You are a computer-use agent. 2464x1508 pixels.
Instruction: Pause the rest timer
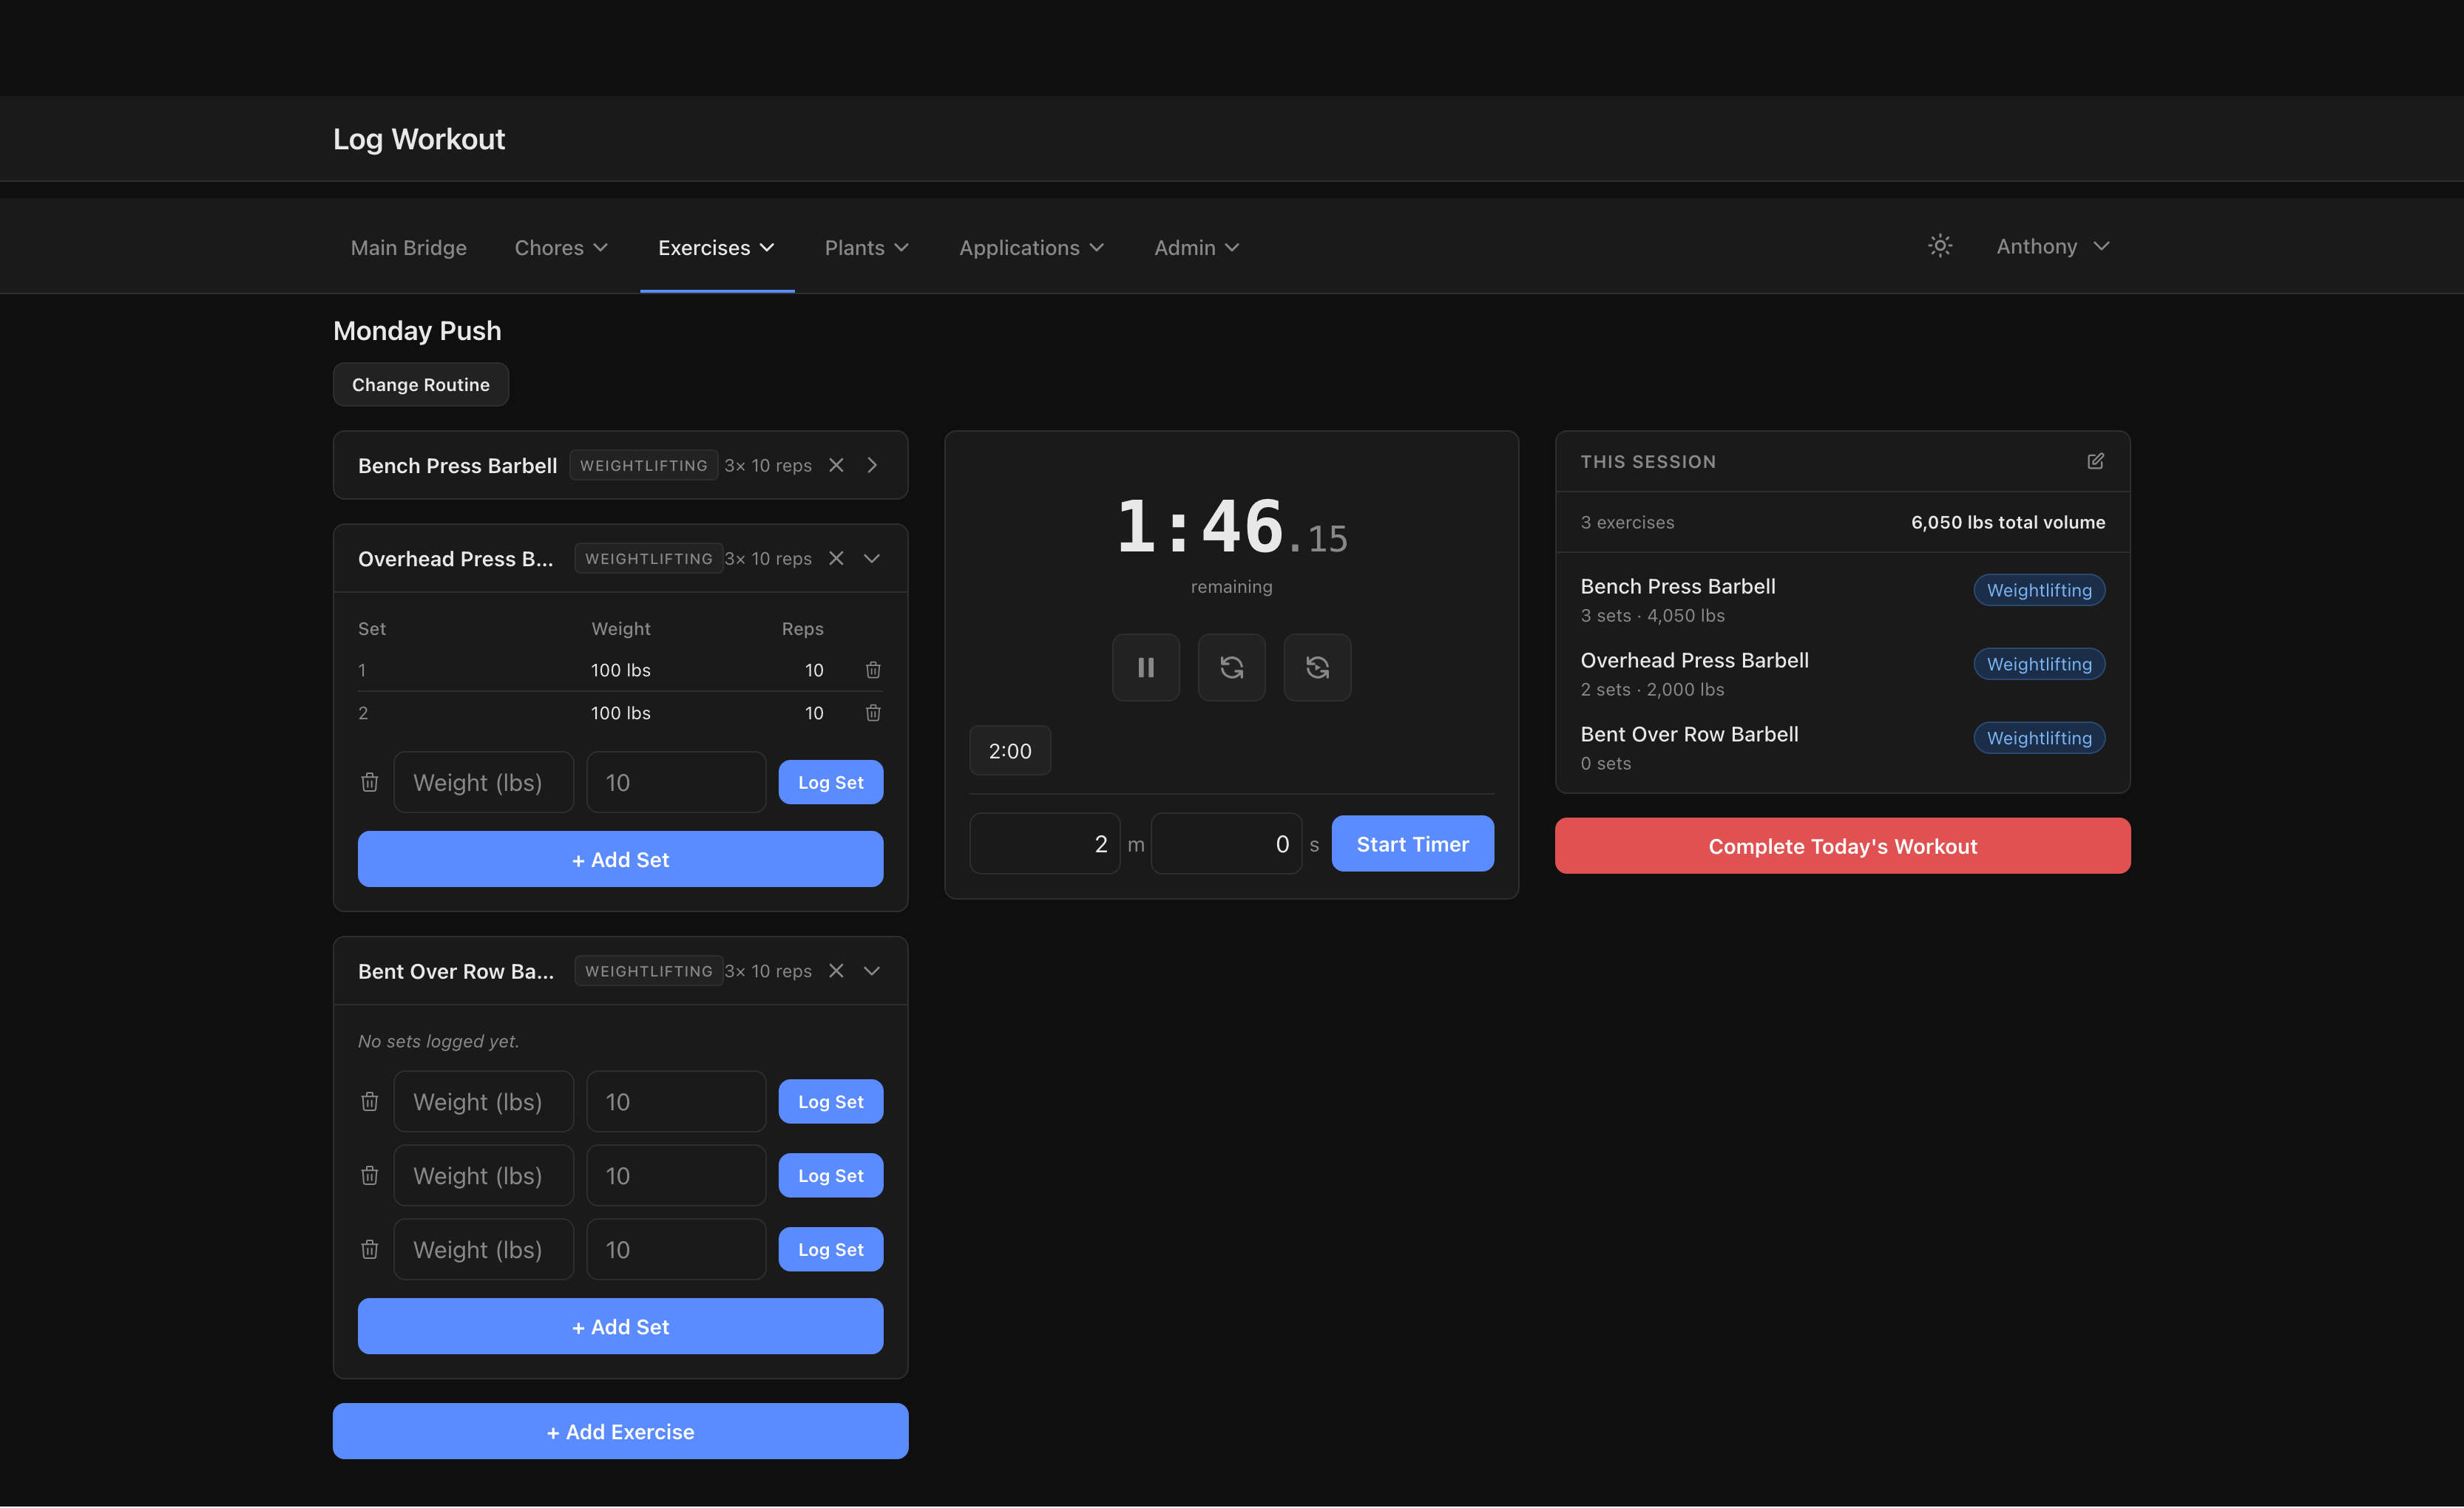[x=1146, y=668]
